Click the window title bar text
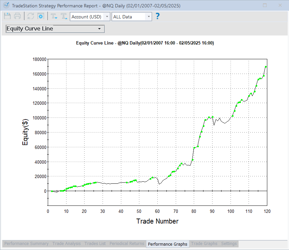 96,6
